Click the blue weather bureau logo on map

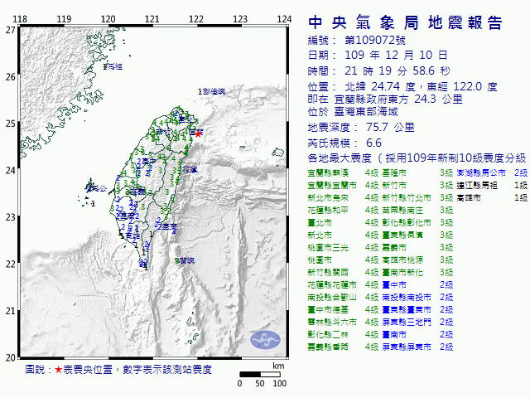(x=265, y=340)
